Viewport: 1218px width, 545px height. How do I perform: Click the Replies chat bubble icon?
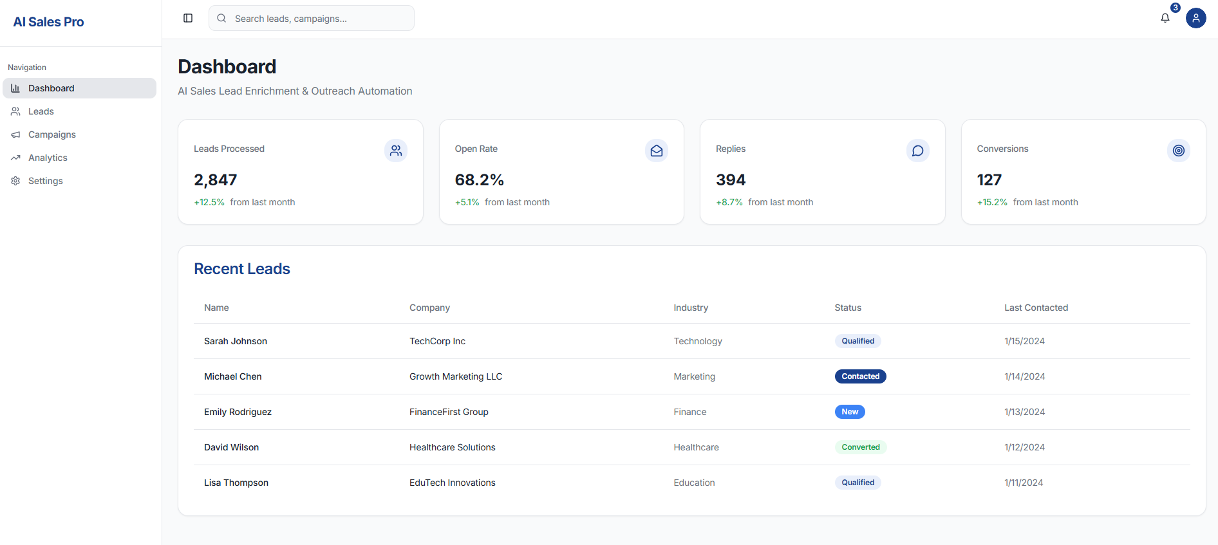point(917,151)
